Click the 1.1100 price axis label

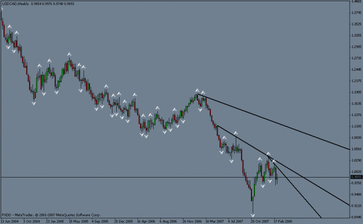356,126
